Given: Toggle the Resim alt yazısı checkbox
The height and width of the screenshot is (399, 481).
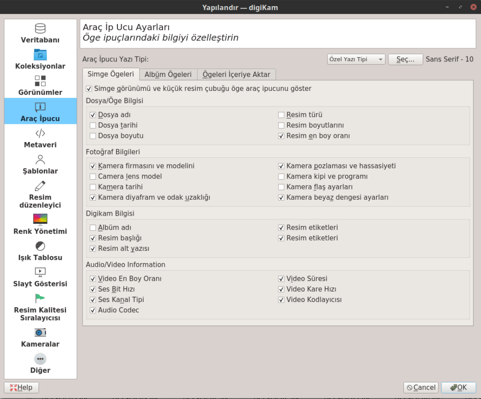Looking at the screenshot, I should click(93, 248).
